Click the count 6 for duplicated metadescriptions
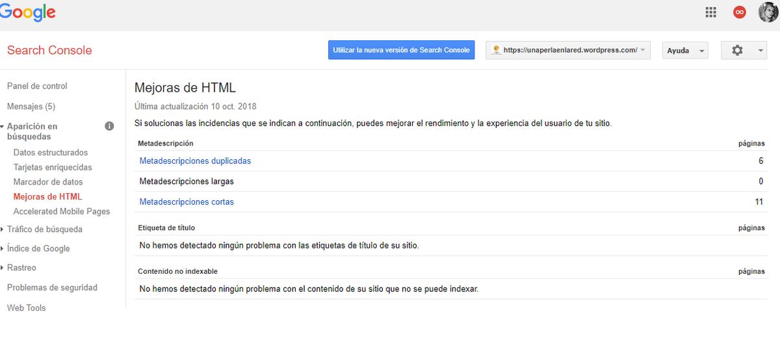The height and width of the screenshot is (355, 780). coord(760,161)
